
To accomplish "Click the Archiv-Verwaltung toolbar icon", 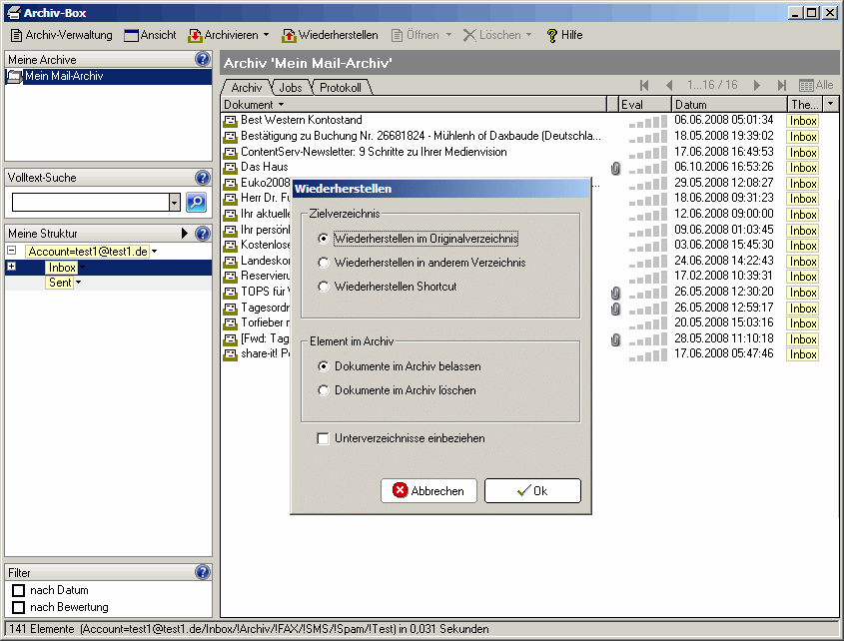I will click(x=17, y=35).
